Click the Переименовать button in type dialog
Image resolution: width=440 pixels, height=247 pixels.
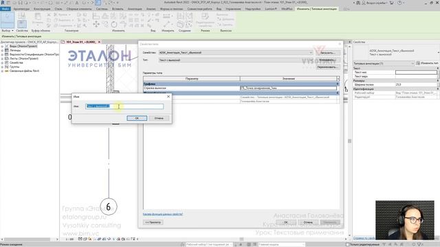[x=328, y=67]
